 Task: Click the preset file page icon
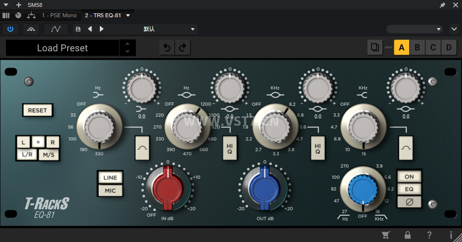78,29
